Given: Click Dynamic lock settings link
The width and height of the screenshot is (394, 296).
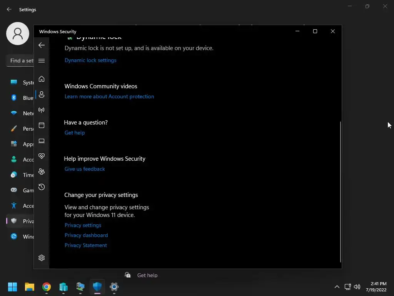Looking at the screenshot, I should pyautogui.click(x=90, y=61).
